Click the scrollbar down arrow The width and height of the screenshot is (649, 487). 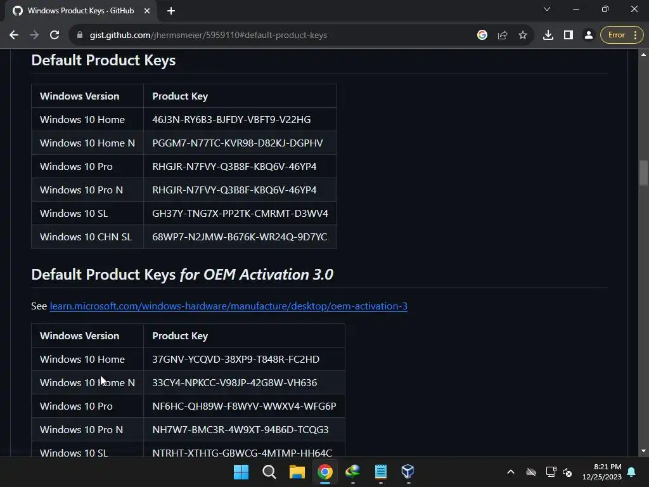click(x=643, y=451)
